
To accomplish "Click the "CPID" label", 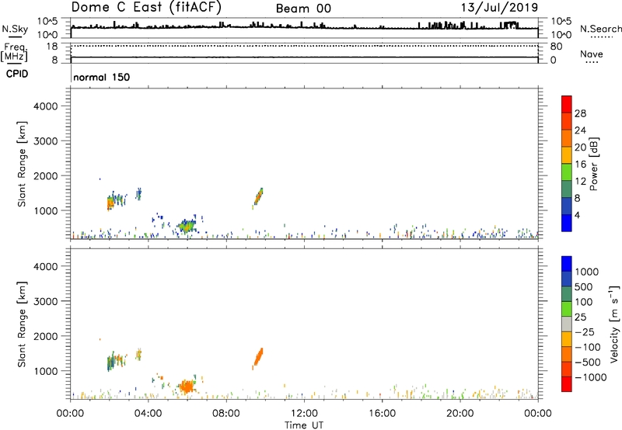I will click(17, 74).
